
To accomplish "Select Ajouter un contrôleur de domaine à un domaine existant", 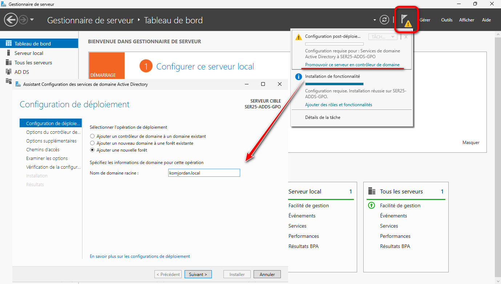I will pos(148,136).
